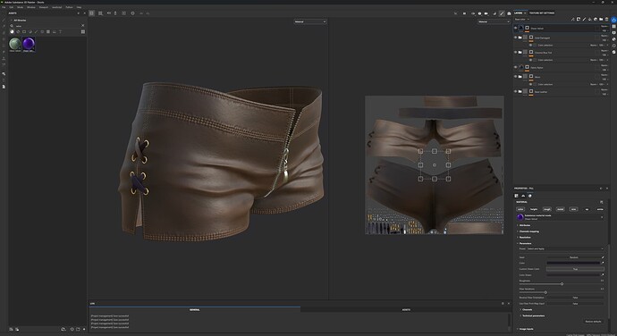Adjust the Roughness slider handle
Image resolution: width=617 pixels, height=336 pixels.
(562, 283)
